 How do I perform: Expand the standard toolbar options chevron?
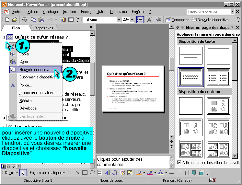(x=78, y=20)
